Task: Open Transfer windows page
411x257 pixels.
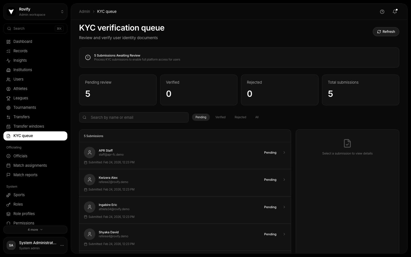Action: pyautogui.click(x=35, y=127)
